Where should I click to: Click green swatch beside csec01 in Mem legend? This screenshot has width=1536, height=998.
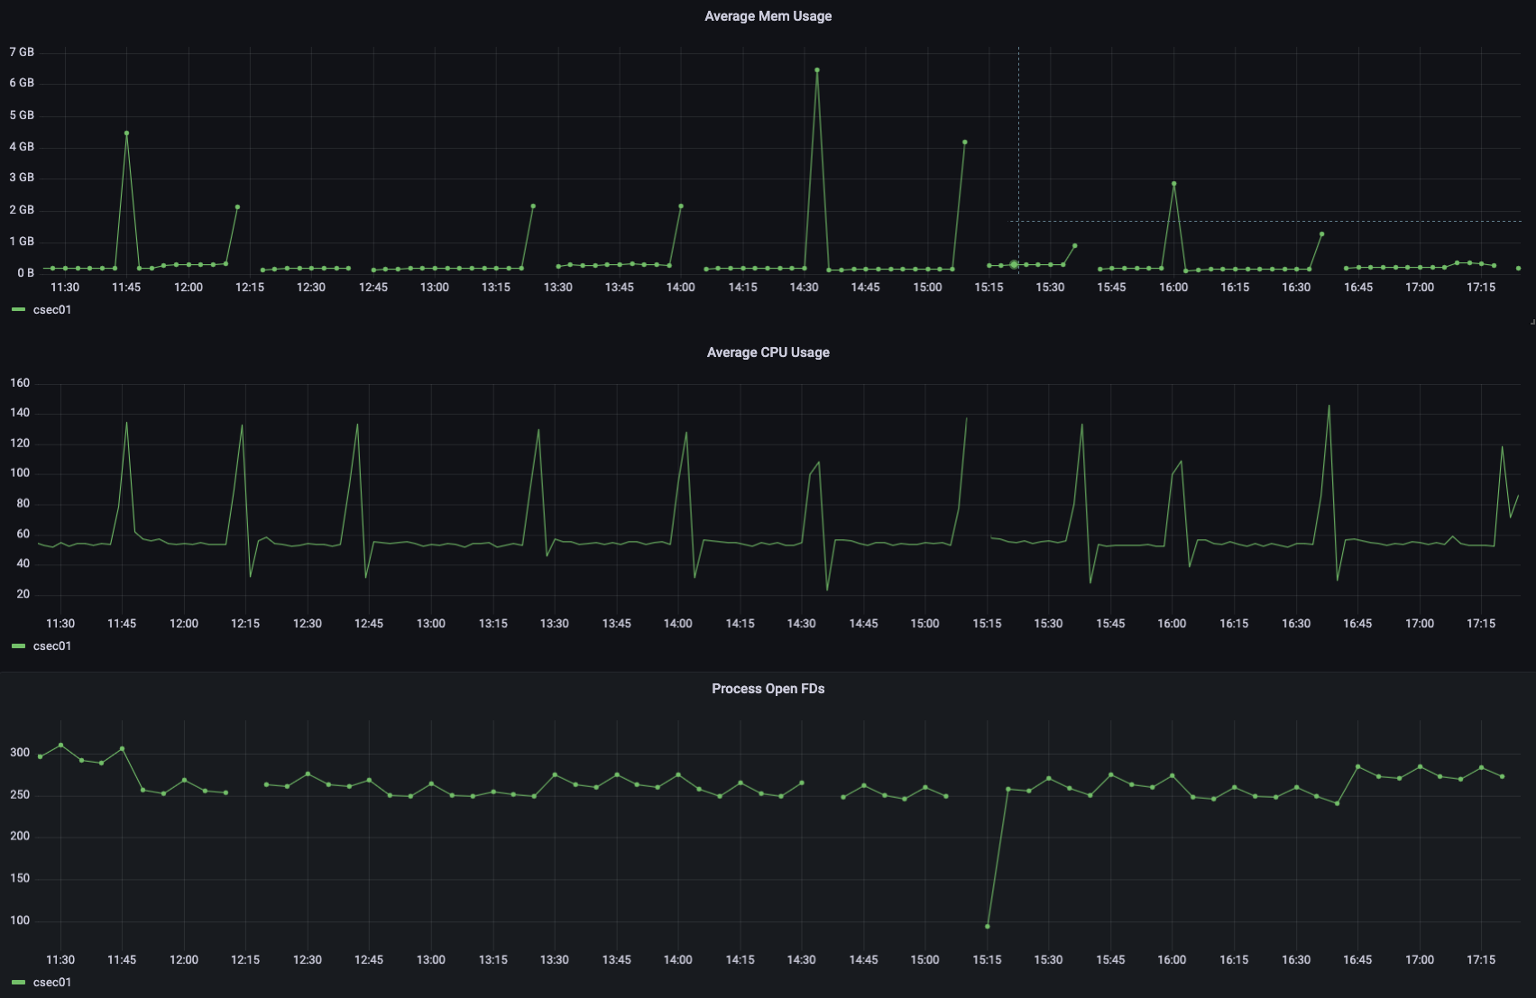click(19, 310)
